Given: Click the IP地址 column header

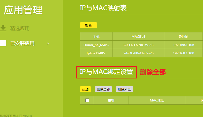Looking at the screenshot, I should pos(183,36).
